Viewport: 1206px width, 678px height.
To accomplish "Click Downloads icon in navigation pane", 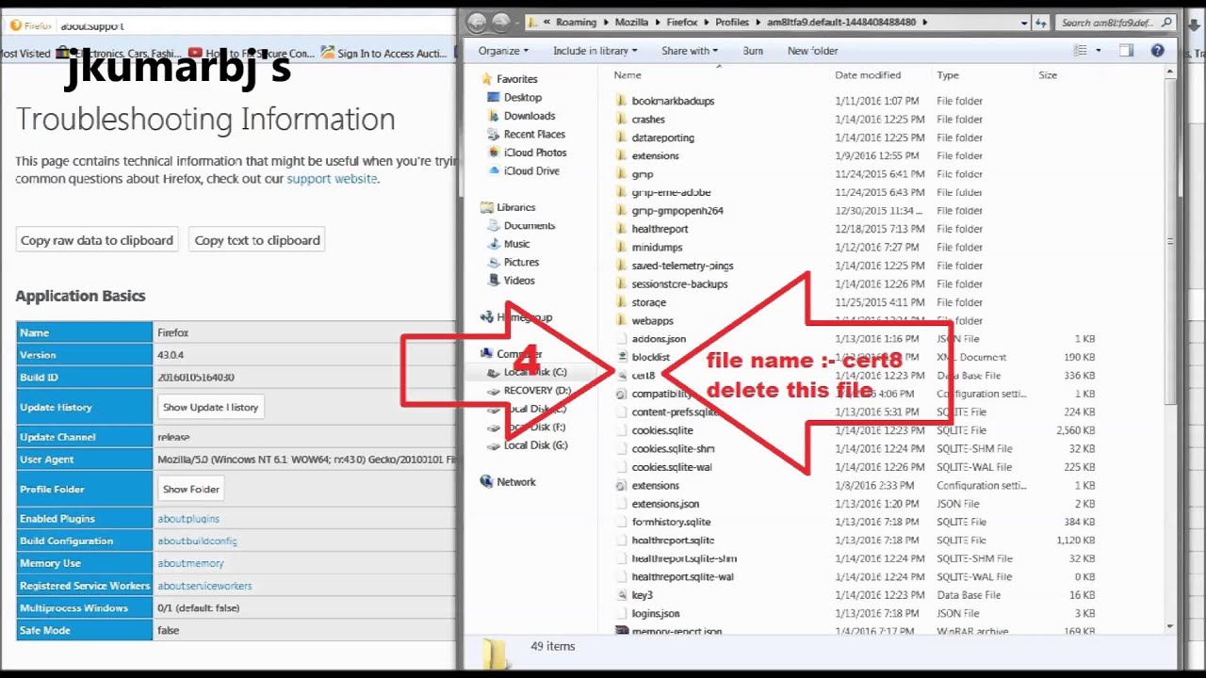I will [494, 116].
